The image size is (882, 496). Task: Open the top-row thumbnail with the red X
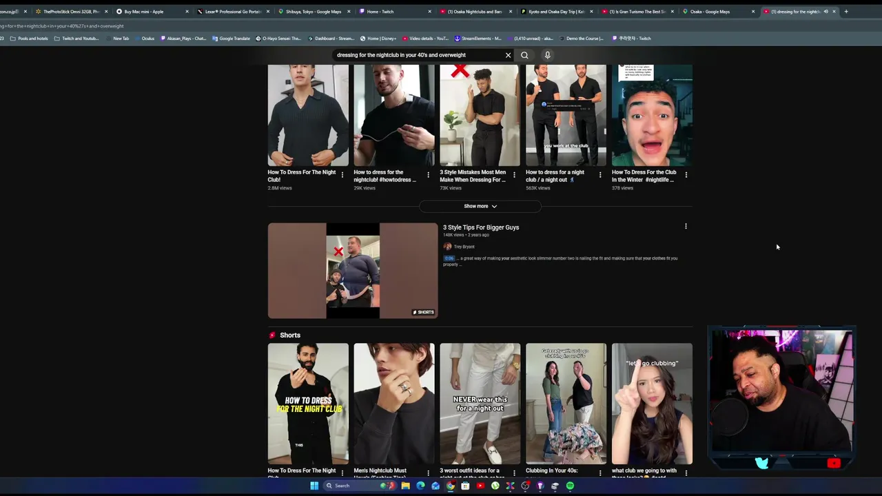[480, 115]
